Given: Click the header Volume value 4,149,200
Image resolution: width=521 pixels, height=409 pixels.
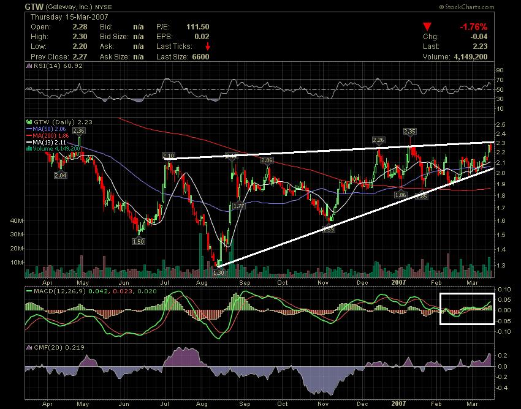Looking at the screenshot, I should tap(471, 56).
